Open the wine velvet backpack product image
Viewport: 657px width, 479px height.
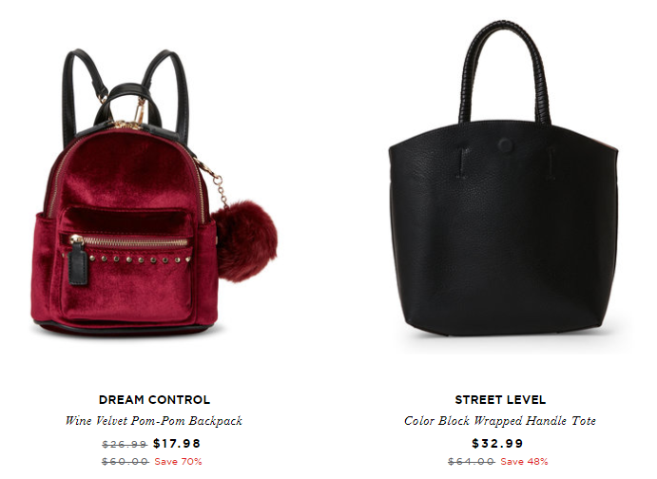pos(154,192)
